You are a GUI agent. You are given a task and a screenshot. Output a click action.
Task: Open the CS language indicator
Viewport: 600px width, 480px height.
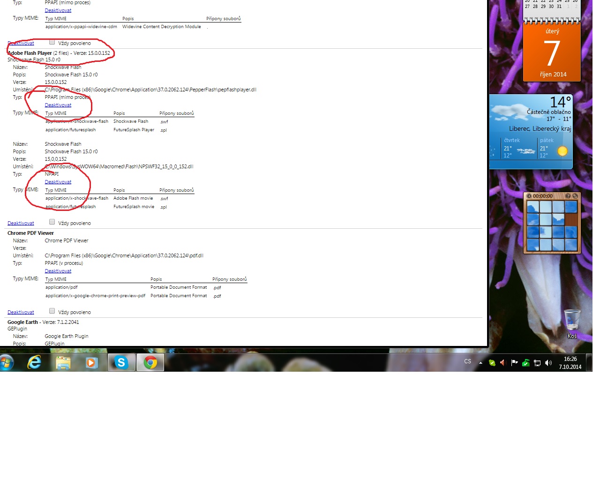pos(467,361)
